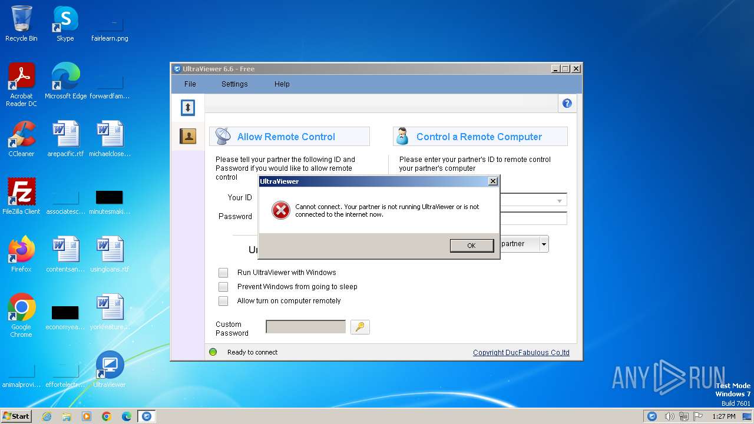Screen dimensions: 754x424
Task: Open Edge from the taskbar
Action: [127, 416]
